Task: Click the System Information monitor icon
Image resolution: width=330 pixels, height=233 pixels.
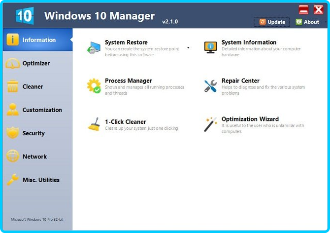Action: [x=210, y=47]
